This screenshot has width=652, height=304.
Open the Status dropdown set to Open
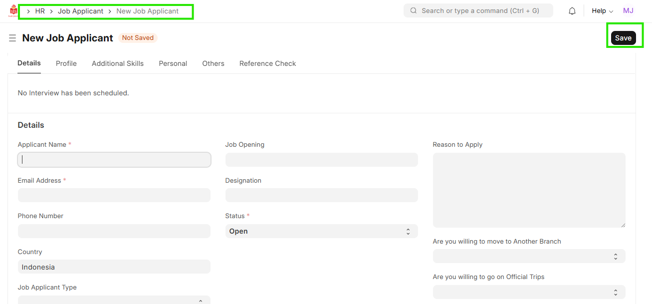(x=321, y=231)
